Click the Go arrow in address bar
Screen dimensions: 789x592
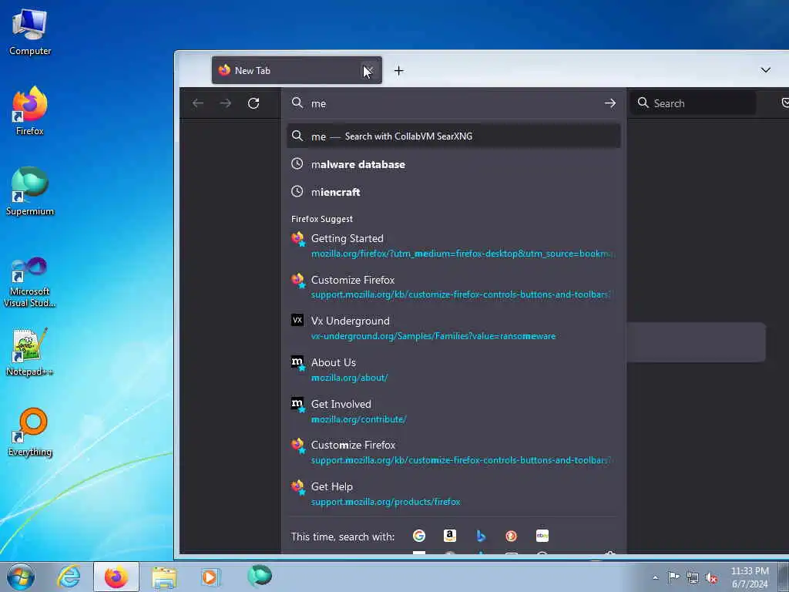[x=610, y=103]
